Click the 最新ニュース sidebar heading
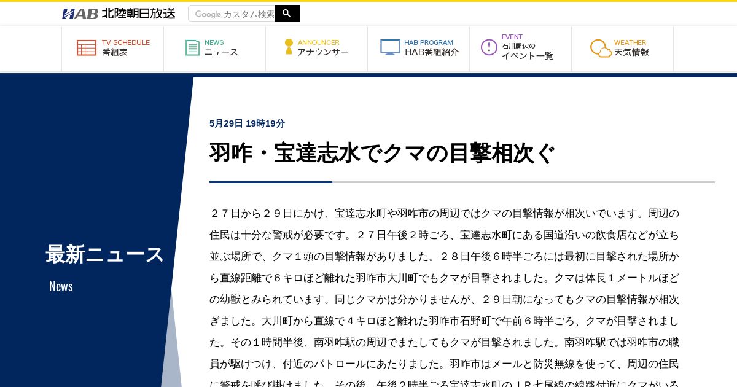 pos(105,254)
